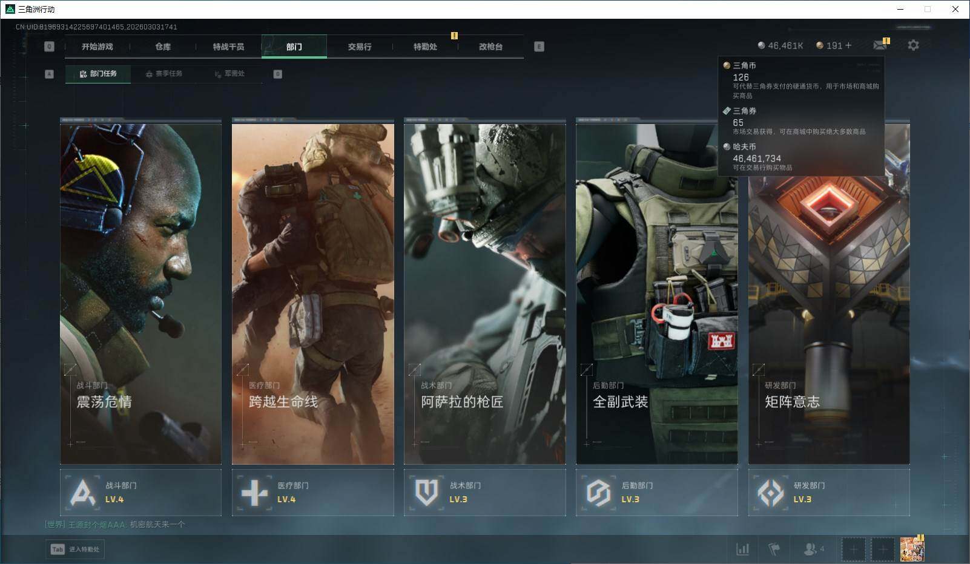Click the 后勤部门 hexagon emblem icon
The width and height of the screenshot is (970, 564).
(x=598, y=493)
